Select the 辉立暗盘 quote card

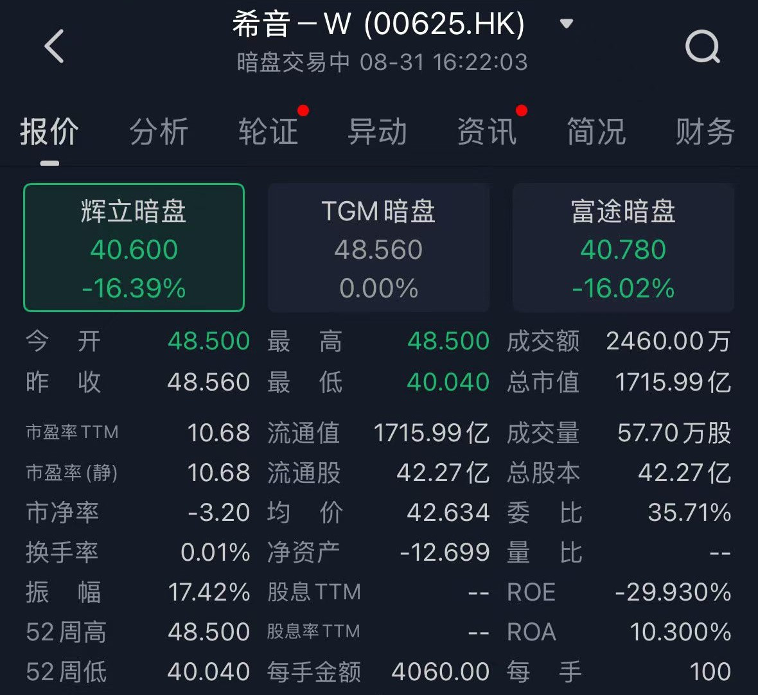pos(134,247)
